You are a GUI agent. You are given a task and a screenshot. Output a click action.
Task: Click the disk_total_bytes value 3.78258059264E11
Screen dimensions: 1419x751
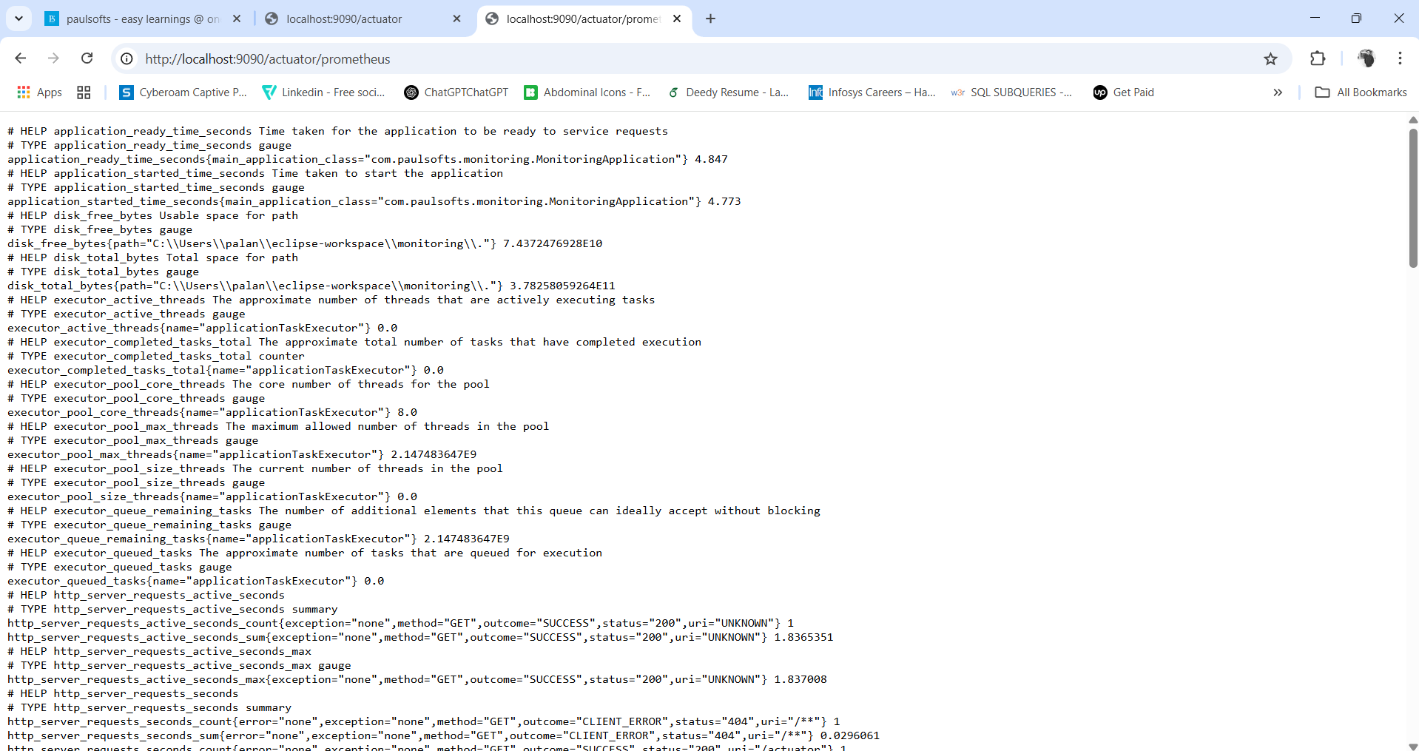(562, 286)
